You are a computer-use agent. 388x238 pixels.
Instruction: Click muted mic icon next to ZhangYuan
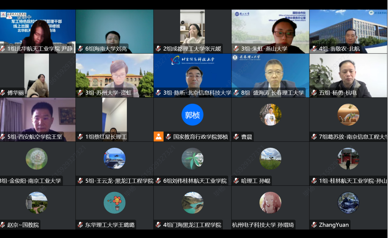[314, 225]
